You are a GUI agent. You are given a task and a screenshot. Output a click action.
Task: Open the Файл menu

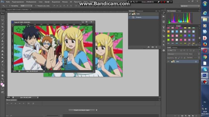(8, 2)
